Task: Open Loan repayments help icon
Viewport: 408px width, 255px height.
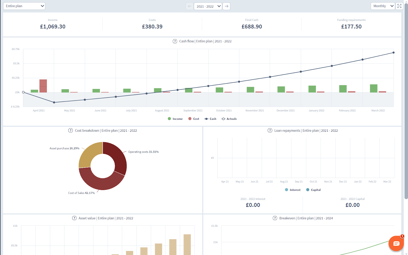Action: pos(270,130)
